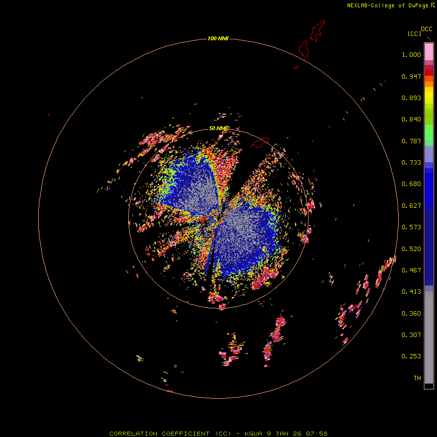Click the 50 NMI range ring label
The image size is (437, 437).
(x=218, y=128)
